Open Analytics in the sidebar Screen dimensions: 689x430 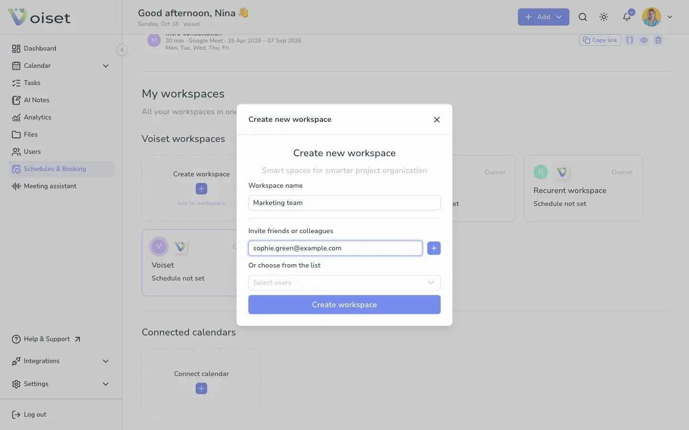[61, 117]
